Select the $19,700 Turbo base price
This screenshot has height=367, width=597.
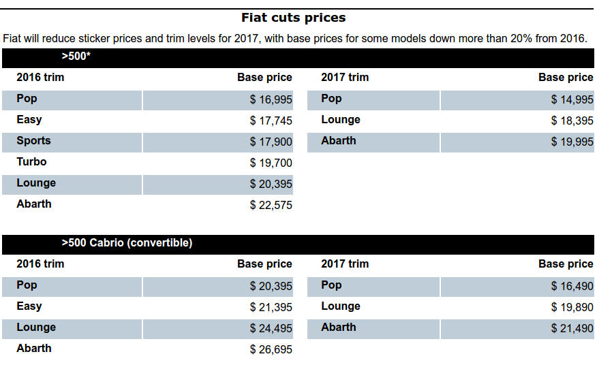pos(271,163)
